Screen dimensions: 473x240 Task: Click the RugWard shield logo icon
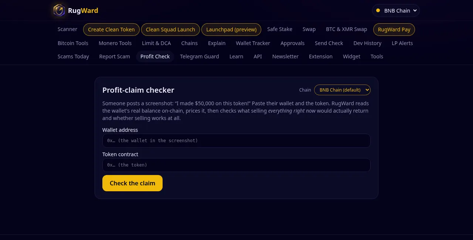[59, 10]
